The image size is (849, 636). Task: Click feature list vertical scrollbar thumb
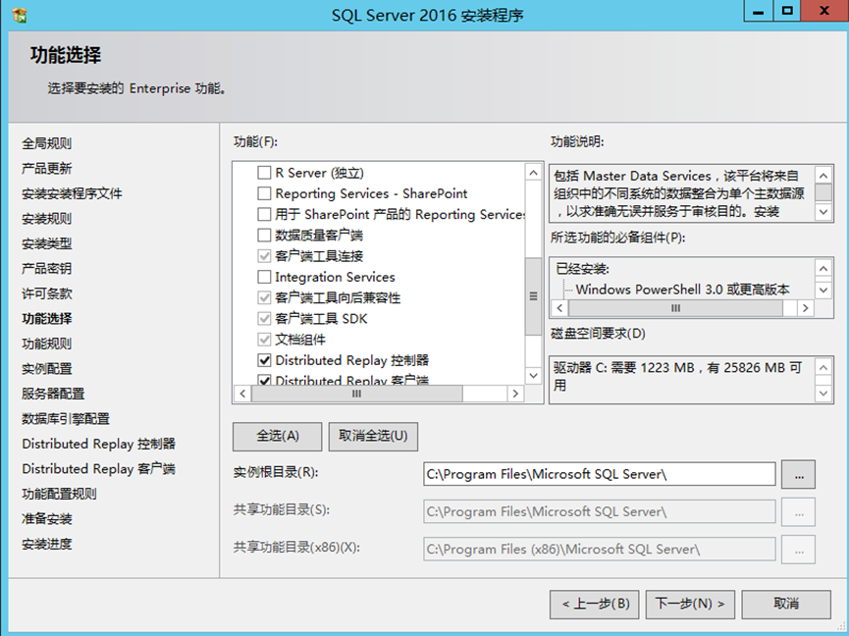[x=533, y=296]
